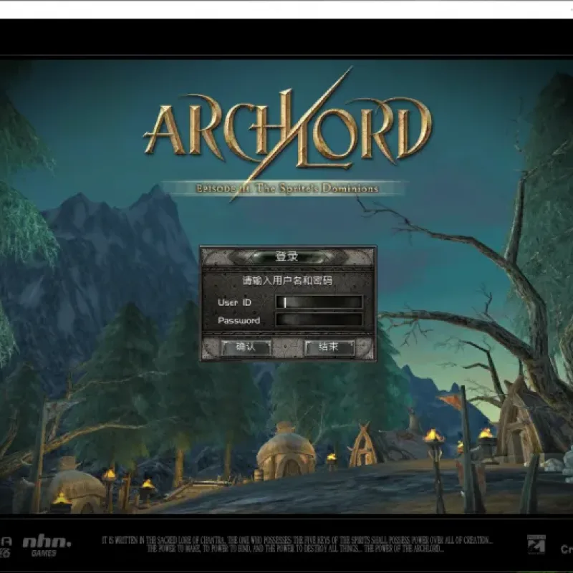Click the partial Cr logo at bottom right
The width and height of the screenshot is (573, 573).
[567, 549]
